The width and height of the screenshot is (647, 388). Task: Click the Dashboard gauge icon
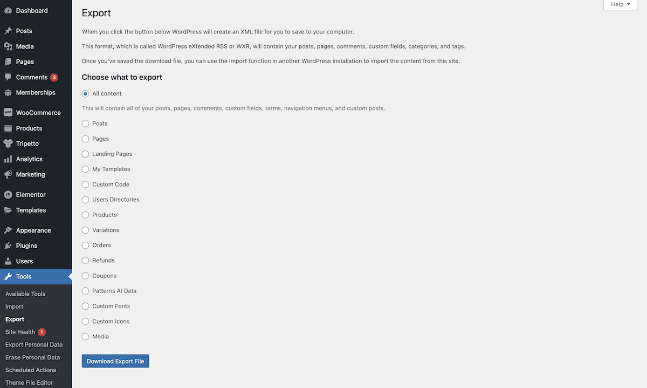(8, 11)
